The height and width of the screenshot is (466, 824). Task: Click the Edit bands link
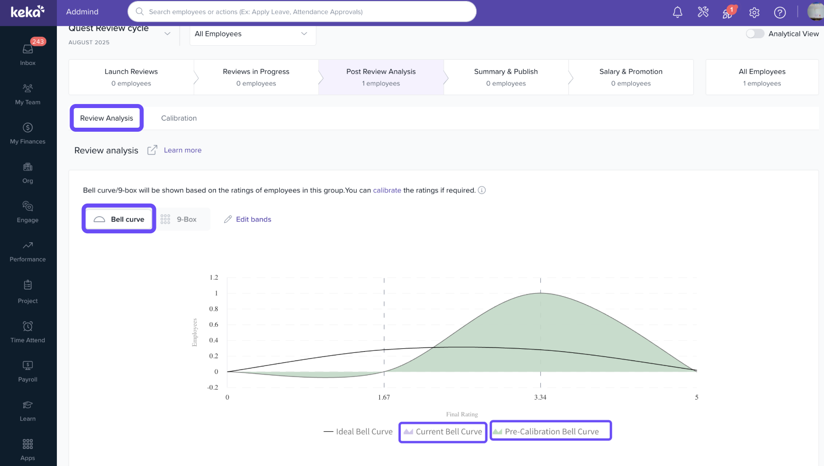pyautogui.click(x=248, y=219)
